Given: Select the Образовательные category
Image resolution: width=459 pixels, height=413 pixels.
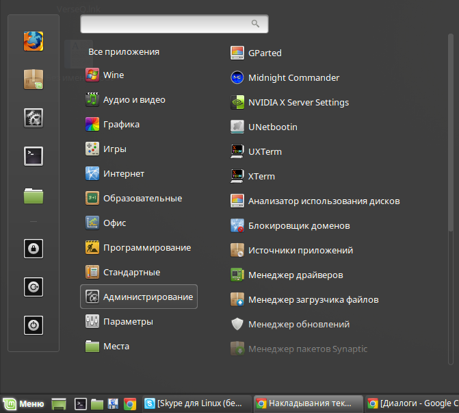Looking at the screenshot, I should click(134, 198).
